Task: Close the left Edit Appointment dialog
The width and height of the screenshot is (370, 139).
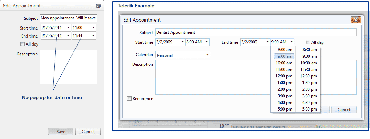Action: [99, 6]
